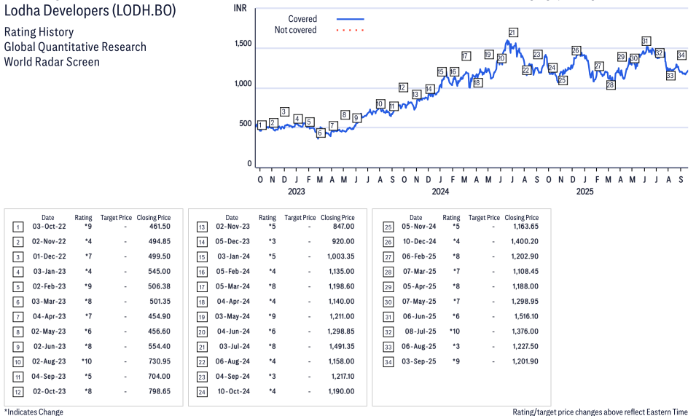Click chart marker 34 on the graph

click(x=681, y=55)
